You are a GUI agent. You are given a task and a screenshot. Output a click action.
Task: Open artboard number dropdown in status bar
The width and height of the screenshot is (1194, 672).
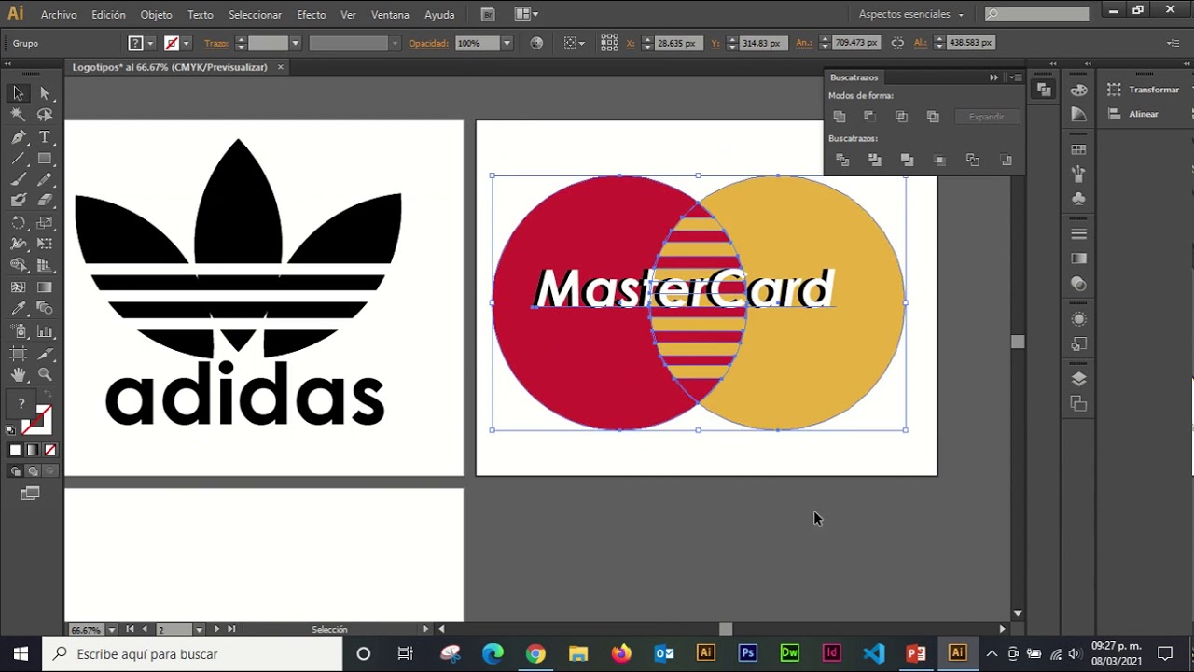pyautogui.click(x=199, y=630)
